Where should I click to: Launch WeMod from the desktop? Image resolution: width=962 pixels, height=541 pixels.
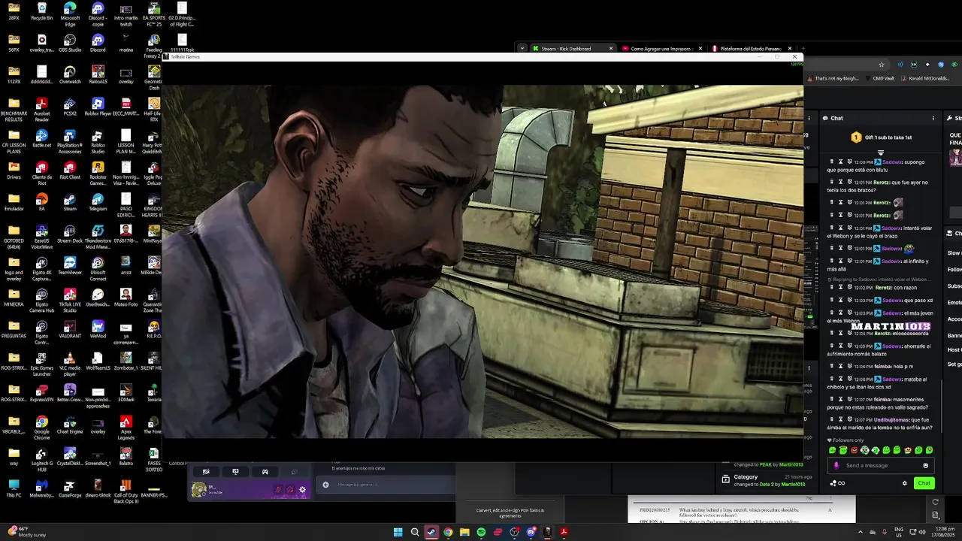click(98, 328)
